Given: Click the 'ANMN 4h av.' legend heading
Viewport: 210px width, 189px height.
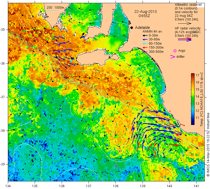Looking at the screenshot, I should tap(153, 31).
